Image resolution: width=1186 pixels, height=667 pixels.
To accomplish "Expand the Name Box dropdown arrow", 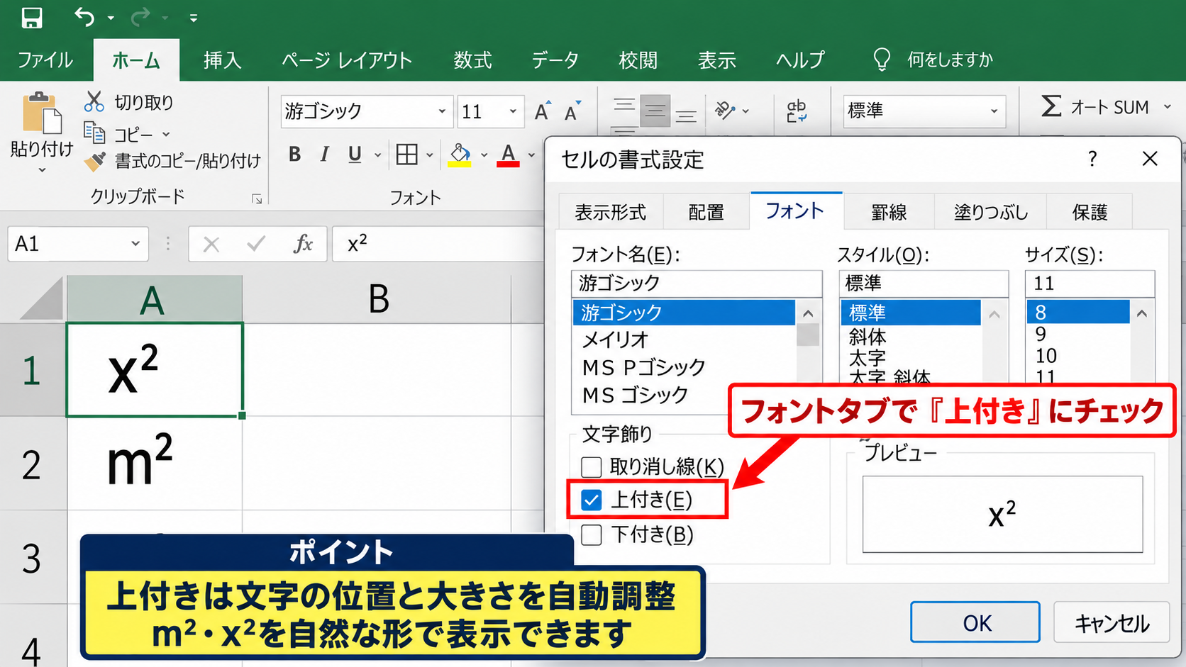I will (135, 245).
